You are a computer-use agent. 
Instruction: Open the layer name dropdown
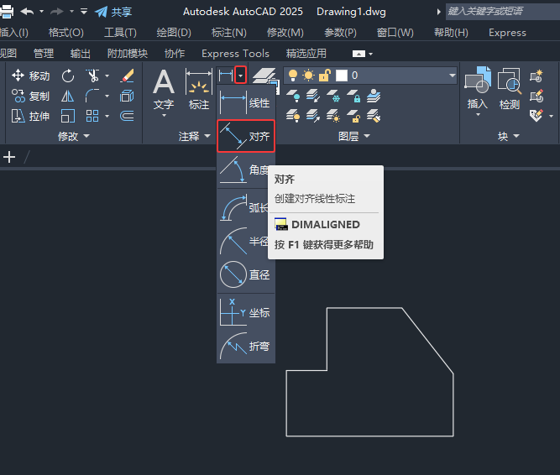(453, 76)
